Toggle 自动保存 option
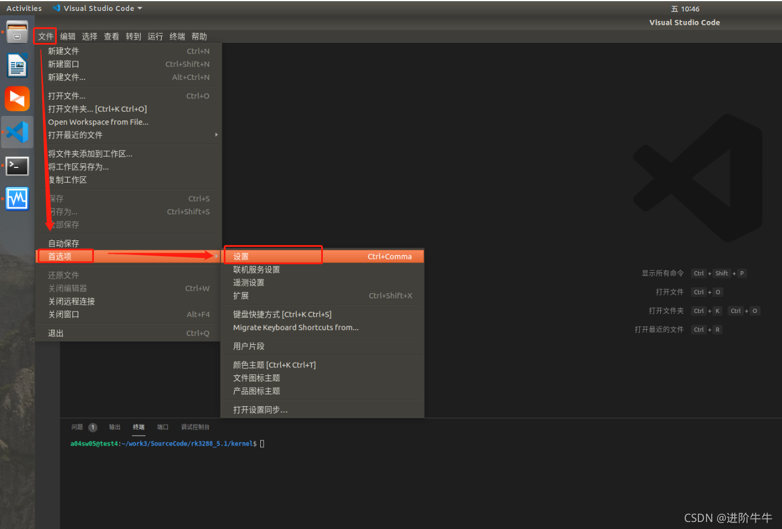The width and height of the screenshot is (782, 529). [x=129, y=243]
